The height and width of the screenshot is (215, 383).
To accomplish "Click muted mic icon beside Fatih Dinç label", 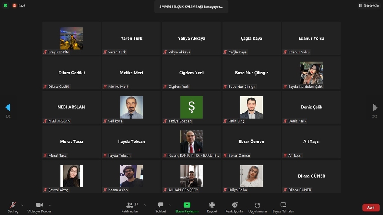I will pyautogui.click(x=225, y=121).
